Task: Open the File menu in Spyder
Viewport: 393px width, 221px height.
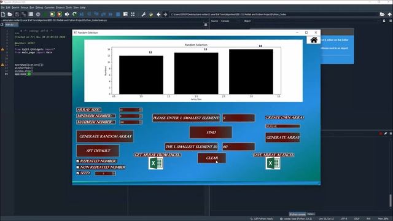Action: click(x=2, y=7)
